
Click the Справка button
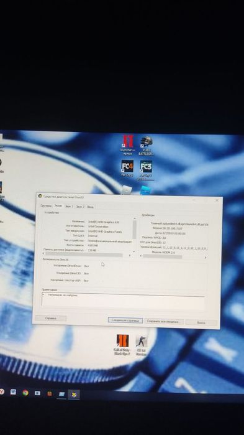[51, 318]
